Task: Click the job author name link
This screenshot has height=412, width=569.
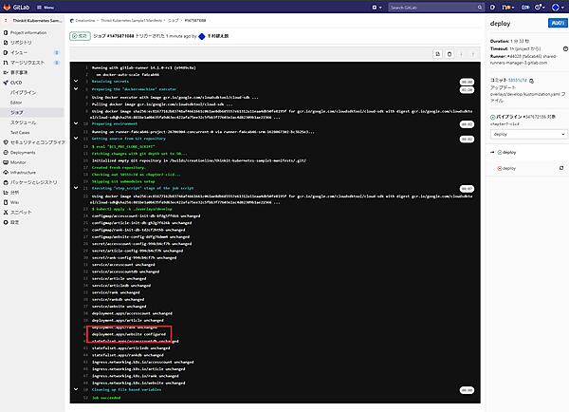Action: 218,36
